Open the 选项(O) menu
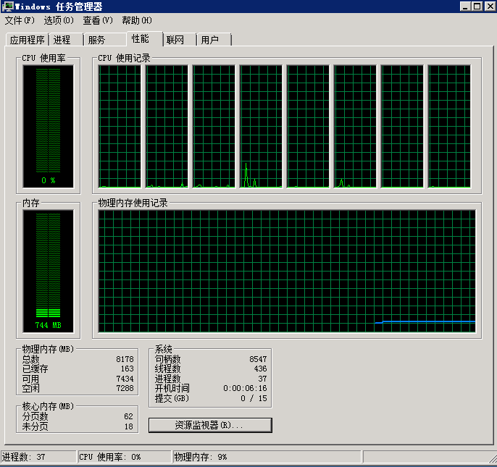 point(59,20)
